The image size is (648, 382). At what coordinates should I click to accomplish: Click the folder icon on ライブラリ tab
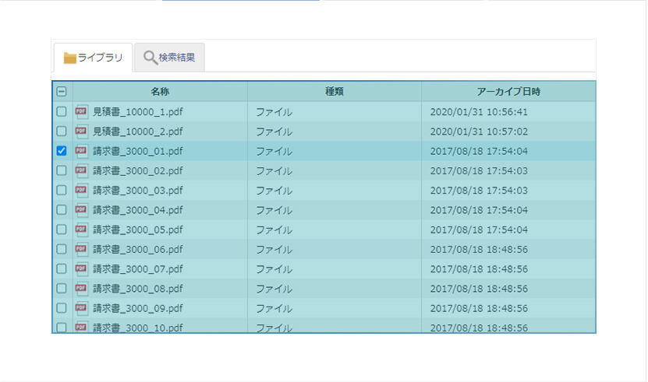coord(70,58)
